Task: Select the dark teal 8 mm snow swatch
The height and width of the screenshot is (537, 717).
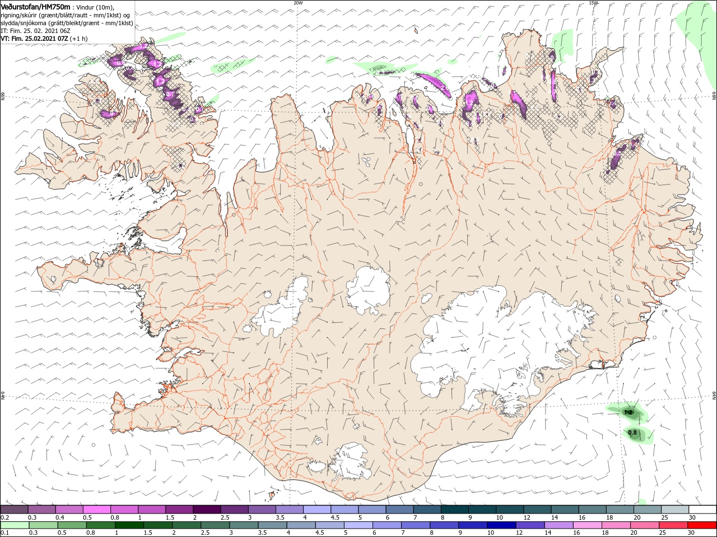Action: pyautogui.click(x=454, y=509)
